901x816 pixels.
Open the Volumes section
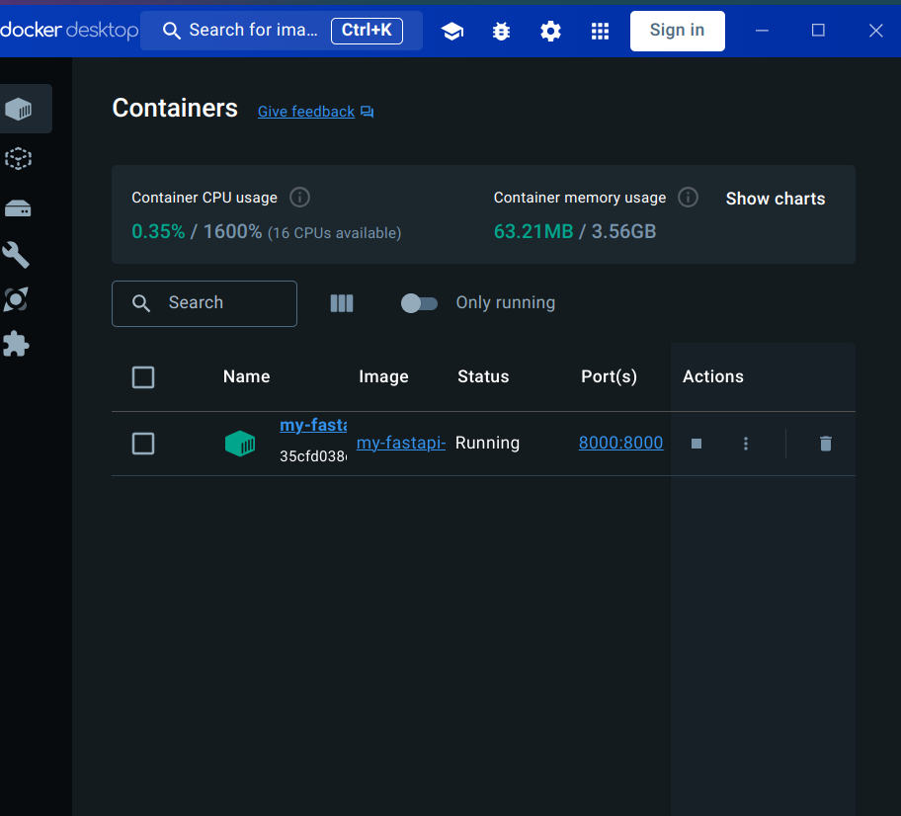pyautogui.click(x=18, y=207)
